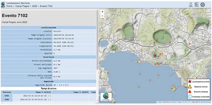Click the 'Localizzazioni Sismiche' site title
The height and width of the screenshot is (105, 212).
click(x=18, y=3)
